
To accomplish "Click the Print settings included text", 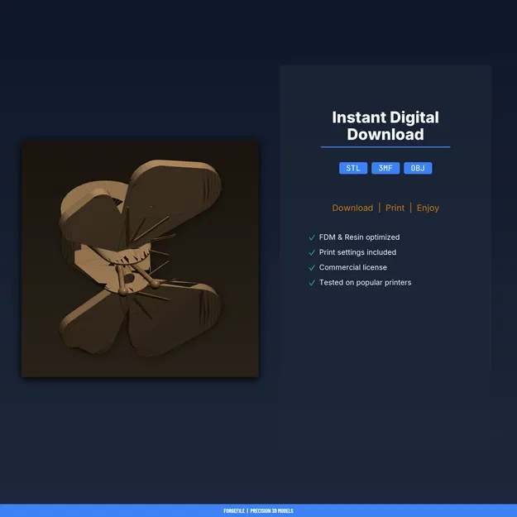I will coord(357,252).
